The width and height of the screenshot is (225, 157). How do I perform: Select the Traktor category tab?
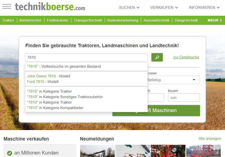pyautogui.click(x=8, y=20)
